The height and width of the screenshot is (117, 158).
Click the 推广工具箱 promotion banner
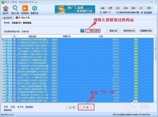75,10
